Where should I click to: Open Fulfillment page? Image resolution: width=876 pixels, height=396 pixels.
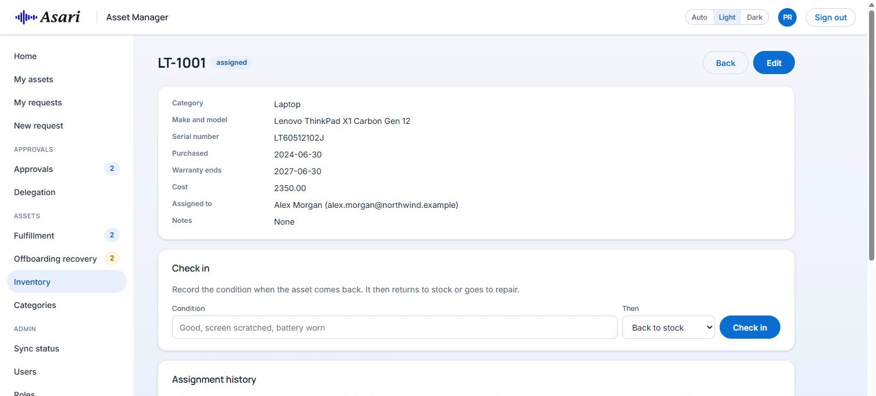[67, 236]
